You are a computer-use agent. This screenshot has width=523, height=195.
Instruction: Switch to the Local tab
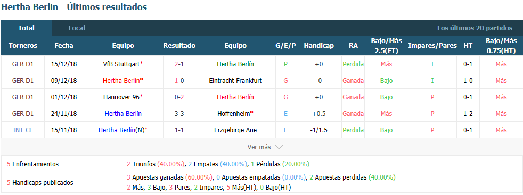coord(77,28)
